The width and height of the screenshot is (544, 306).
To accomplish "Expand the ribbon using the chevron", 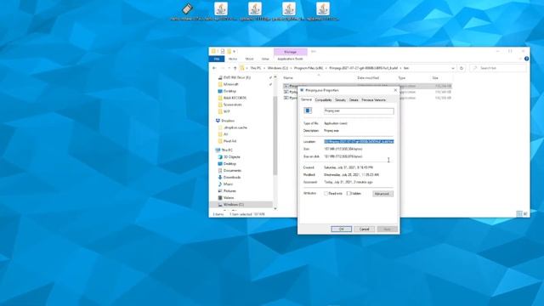I will 520,59.
